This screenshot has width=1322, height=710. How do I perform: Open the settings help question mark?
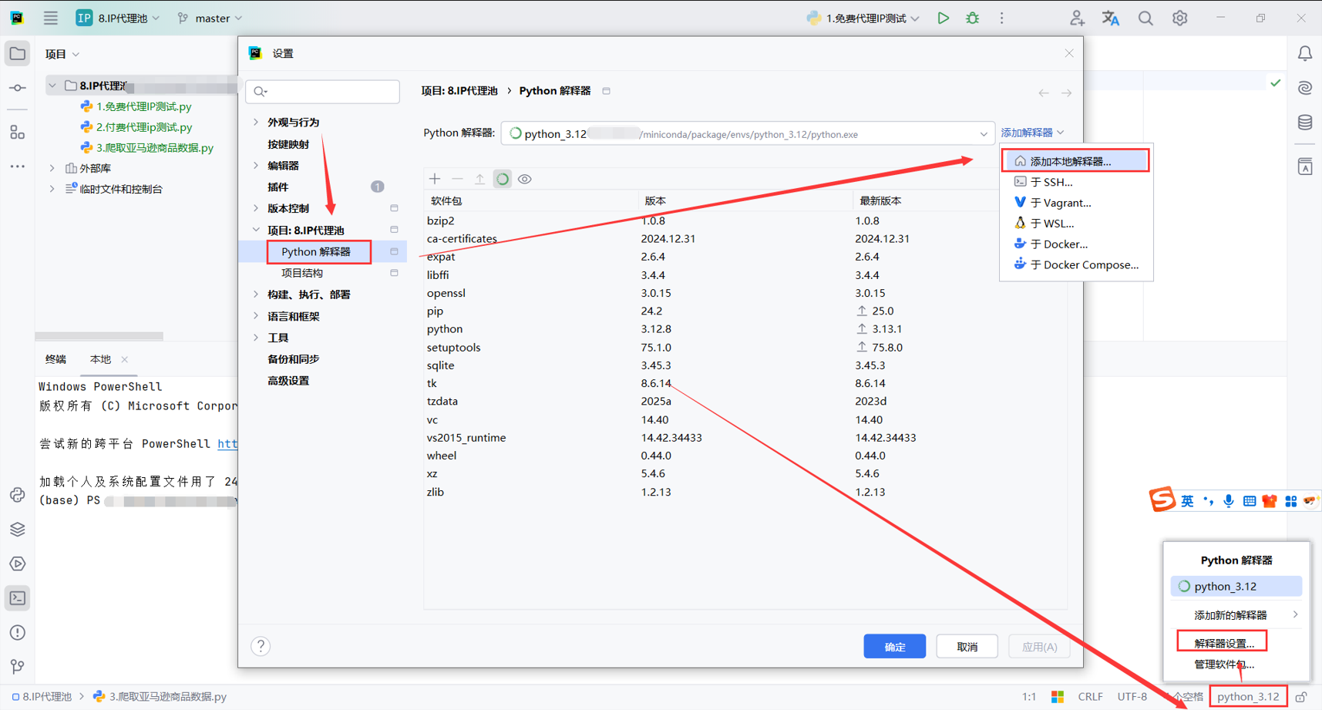coord(261,646)
